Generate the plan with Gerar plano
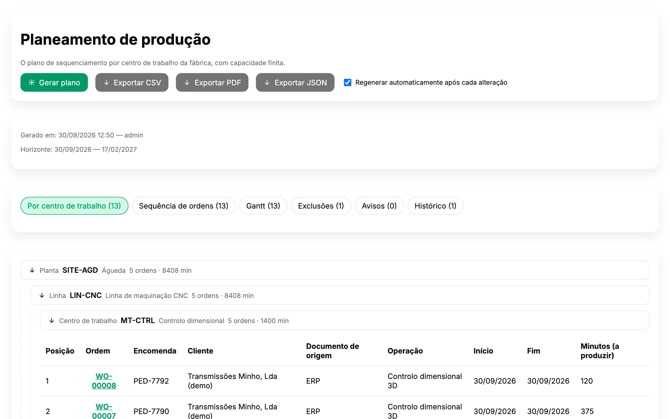The image size is (670, 419). point(54,83)
